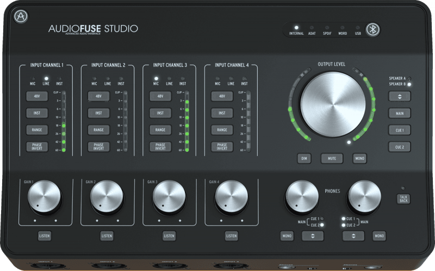The height and width of the screenshot is (271, 435).
Task: Toggle the Mute button under output knob
Action: tap(332, 159)
